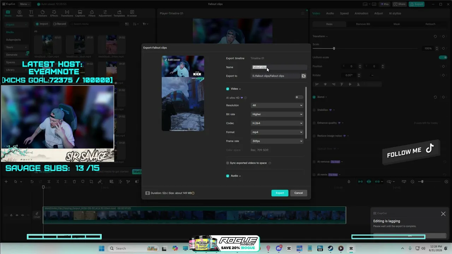452x254 pixels.
Task: Click the teal Export button in the dialog
Action: tap(280, 193)
